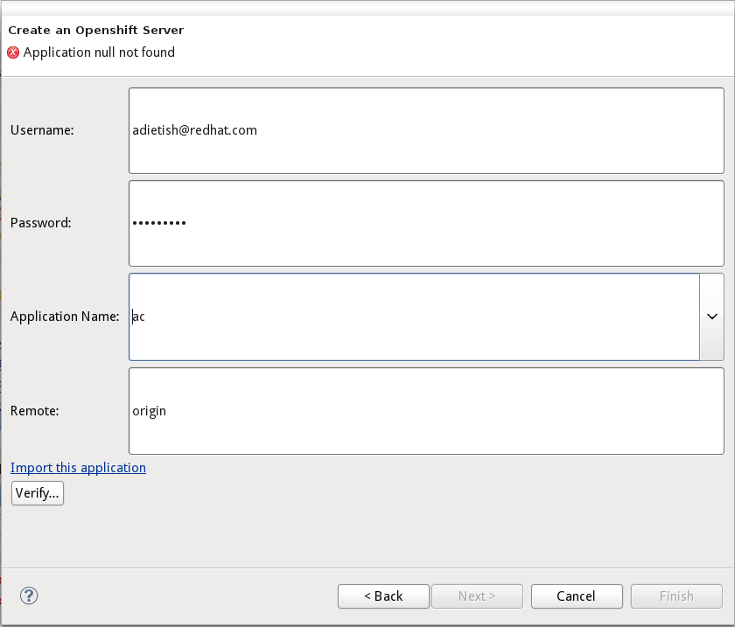Click the help question mark icon
Screen dimensions: 735x627
point(29,596)
